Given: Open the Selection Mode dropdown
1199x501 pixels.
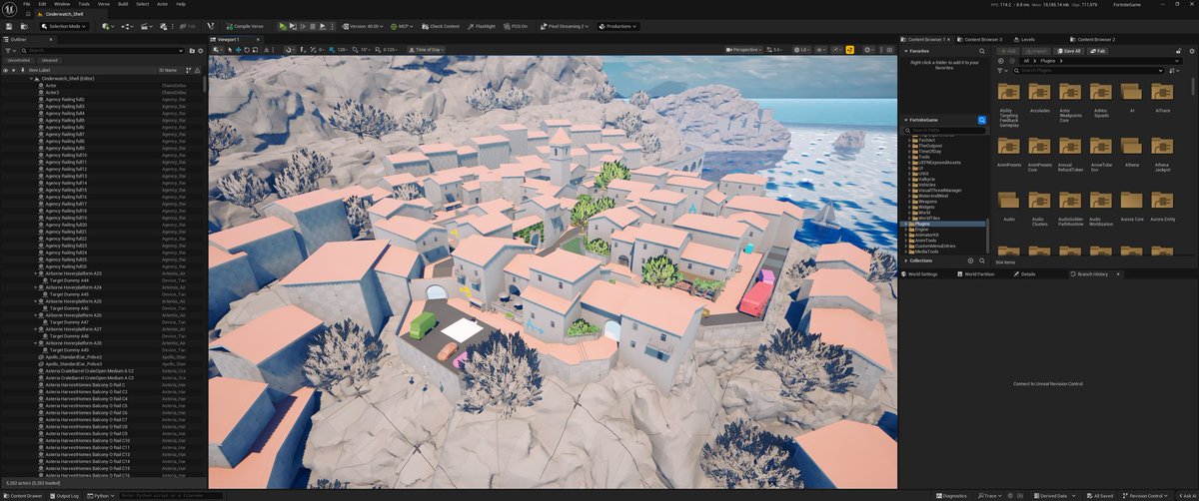Looking at the screenshot, I should (x=64, y=26).
